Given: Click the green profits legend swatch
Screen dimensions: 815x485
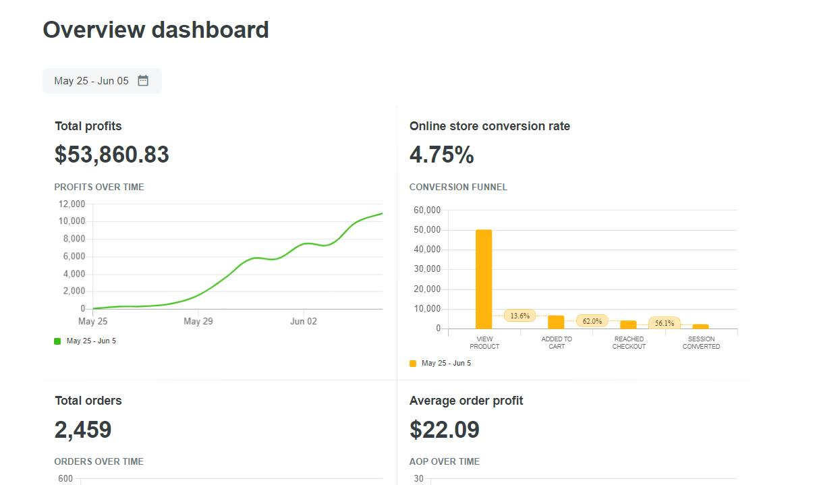Looking at the screenshot, I should point(57,341).
